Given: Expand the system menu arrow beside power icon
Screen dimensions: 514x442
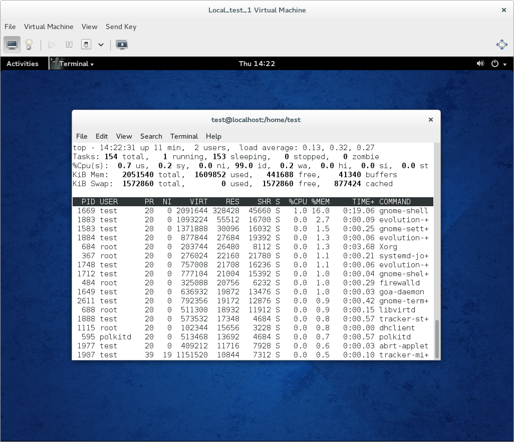Looking at the screenshot, I should [505, 64].
